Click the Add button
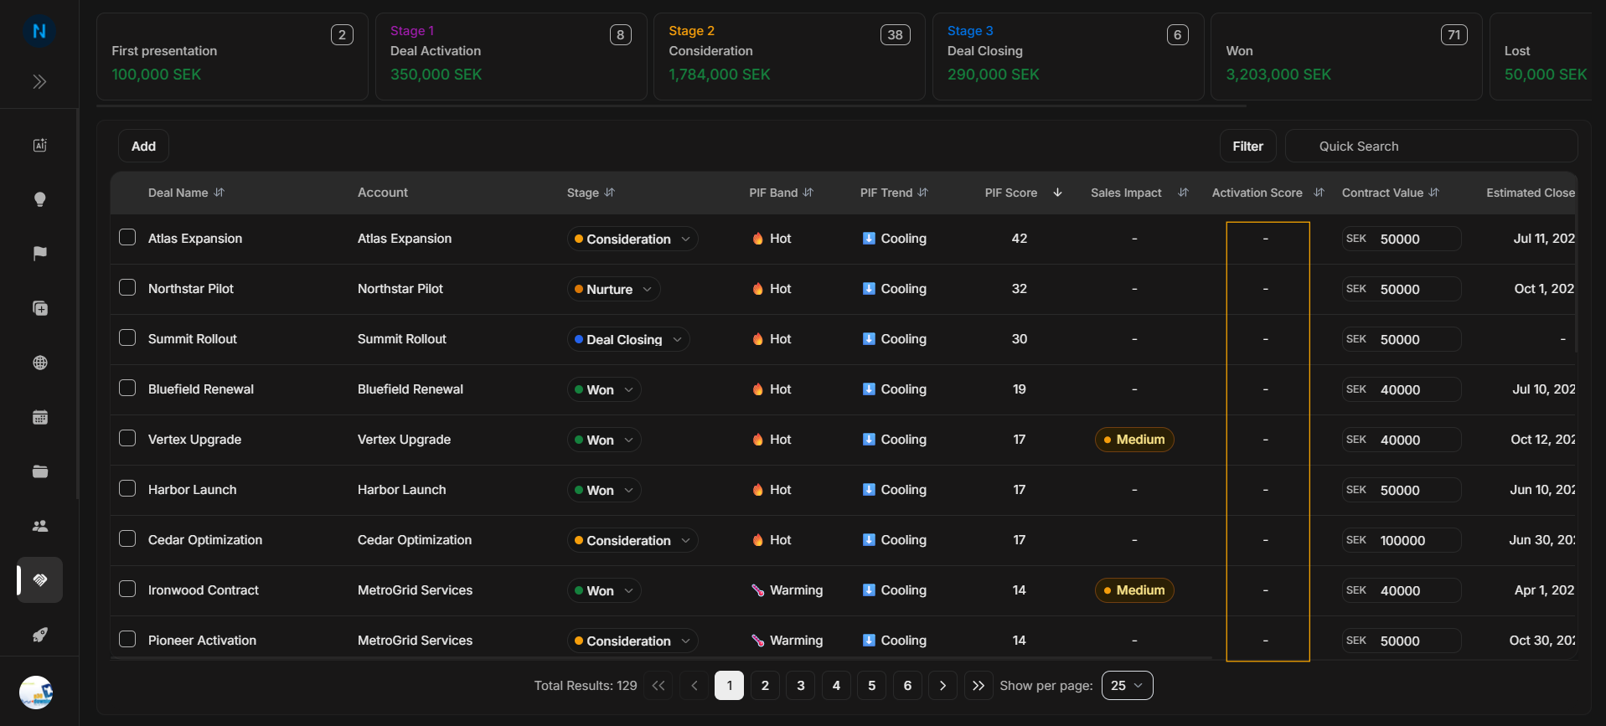 click(143, 146)
